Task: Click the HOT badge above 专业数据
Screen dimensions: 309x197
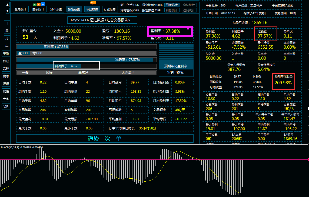Action: pos(93,3)
